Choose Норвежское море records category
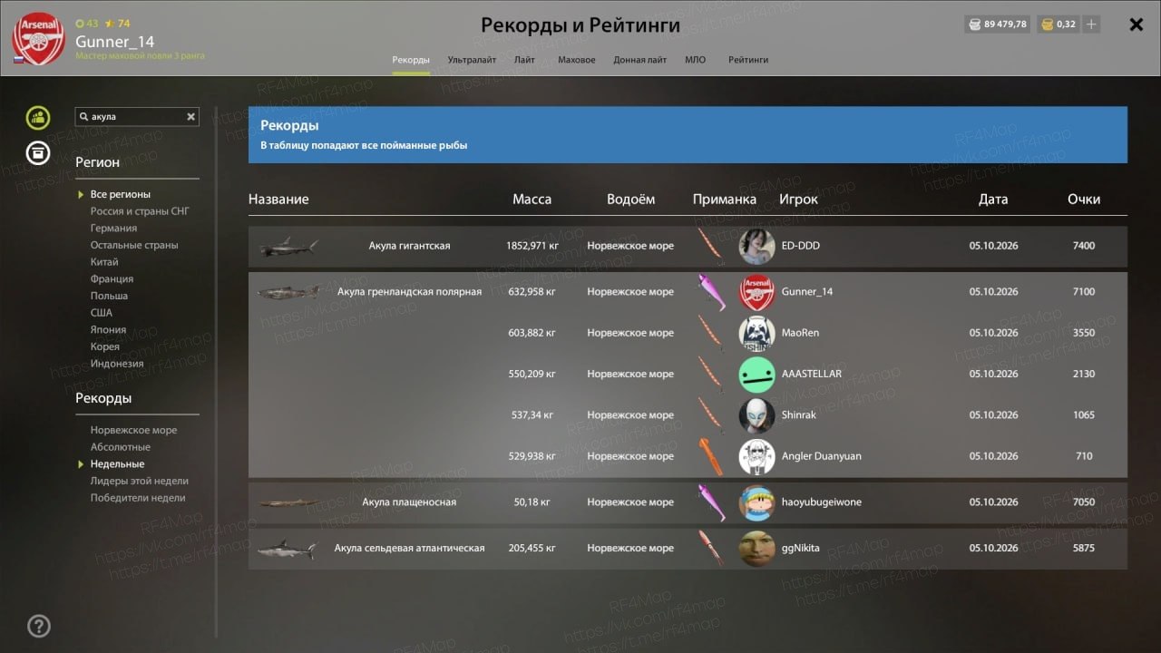1161x653 pixels. (134, 430)
